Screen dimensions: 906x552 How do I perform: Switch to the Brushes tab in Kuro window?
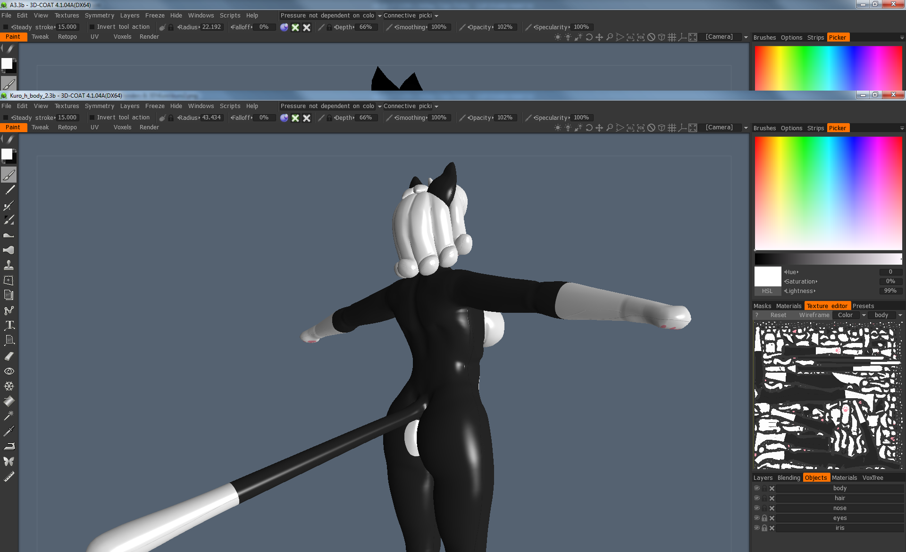click(x=764, y=128)
